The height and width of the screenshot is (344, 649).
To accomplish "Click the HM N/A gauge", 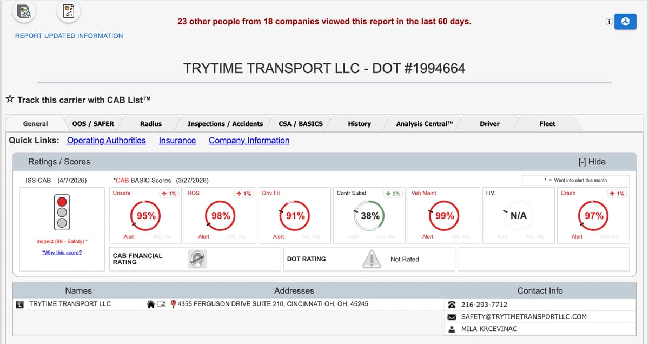I will [519, 215].
